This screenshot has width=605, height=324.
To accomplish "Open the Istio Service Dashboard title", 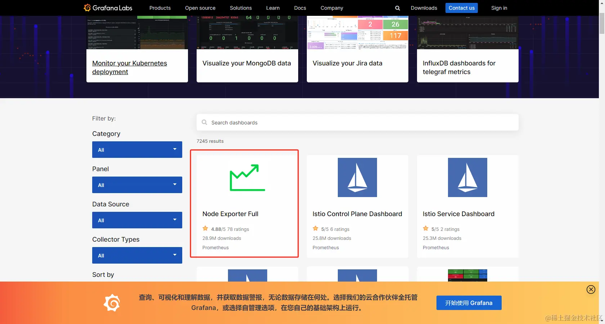I will [458, 214].
